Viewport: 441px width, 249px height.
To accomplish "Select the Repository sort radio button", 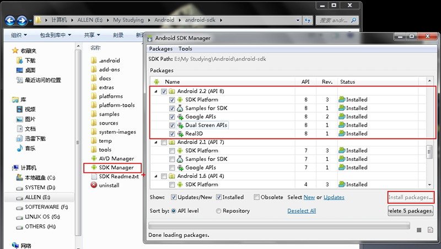I will tap(219, 210).
